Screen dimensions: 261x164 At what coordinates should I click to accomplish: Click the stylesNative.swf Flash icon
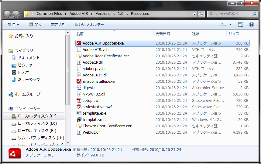click(79, 107)
